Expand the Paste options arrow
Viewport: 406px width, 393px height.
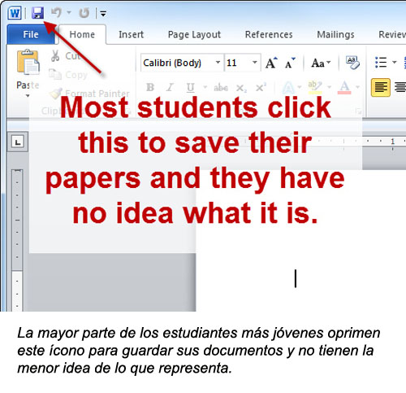pos(28,96)
